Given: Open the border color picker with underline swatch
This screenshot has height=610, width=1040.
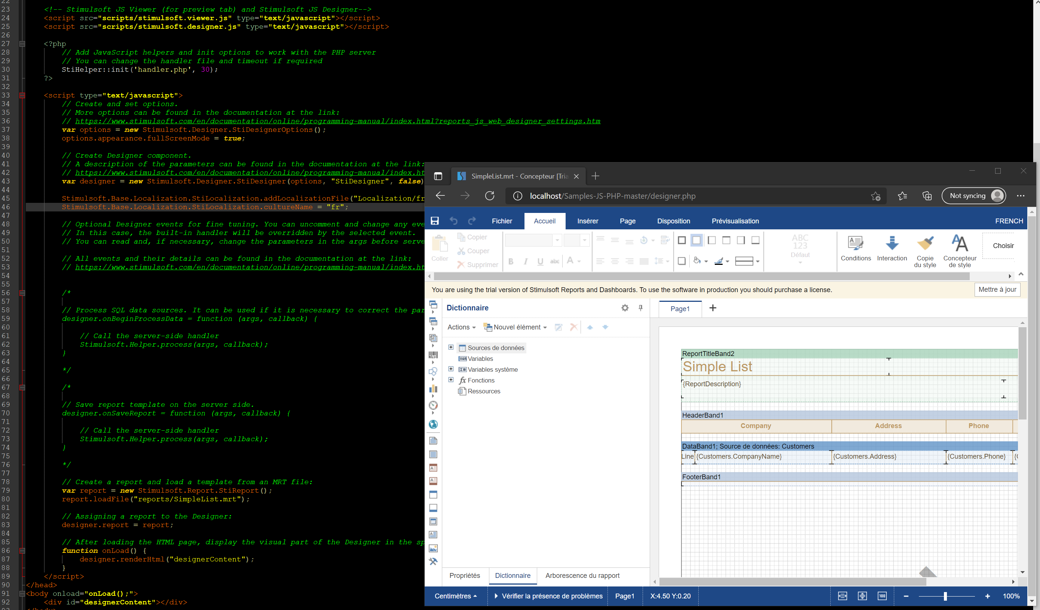Looking at the screenshot, I should (x=721, y=261).
